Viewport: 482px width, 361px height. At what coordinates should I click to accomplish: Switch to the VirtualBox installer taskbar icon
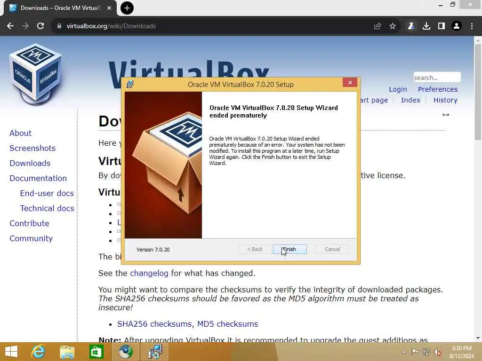(x=155, y=352)
